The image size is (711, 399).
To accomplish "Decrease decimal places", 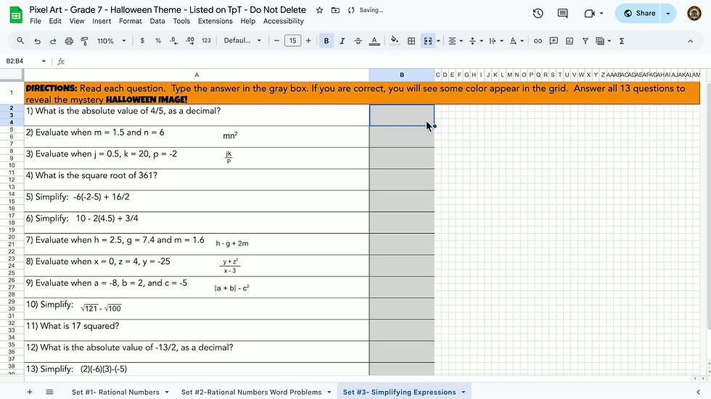I will [x=173, y=41].
